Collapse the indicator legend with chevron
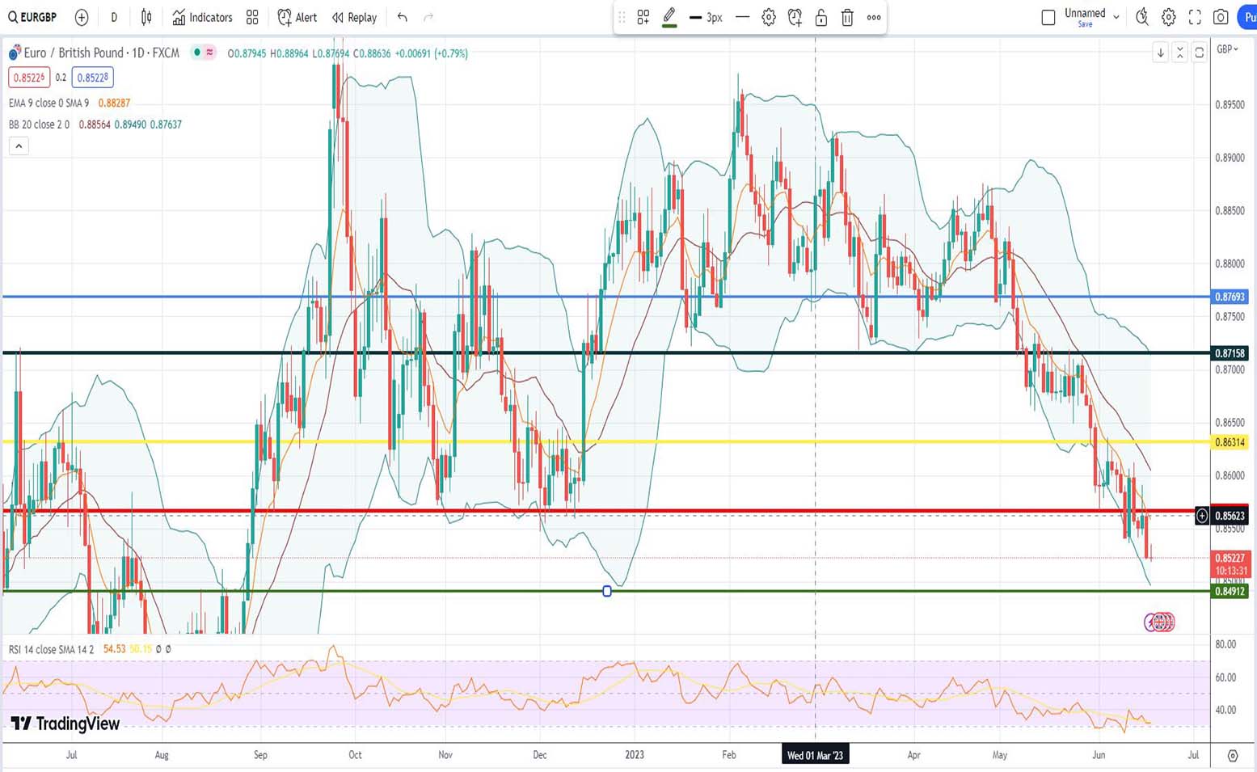This screenshot has height=772, width=1257. pyautogui.click(x=19, y=146)
